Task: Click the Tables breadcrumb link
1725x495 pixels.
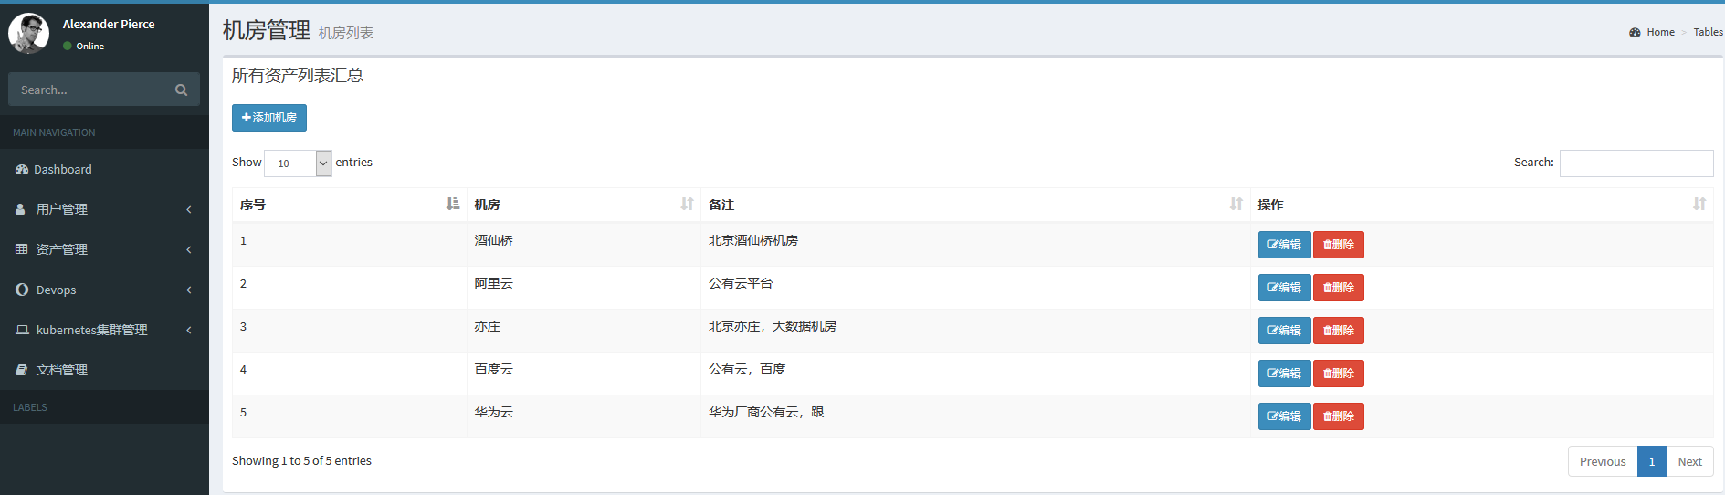Action: point(1708,32)
